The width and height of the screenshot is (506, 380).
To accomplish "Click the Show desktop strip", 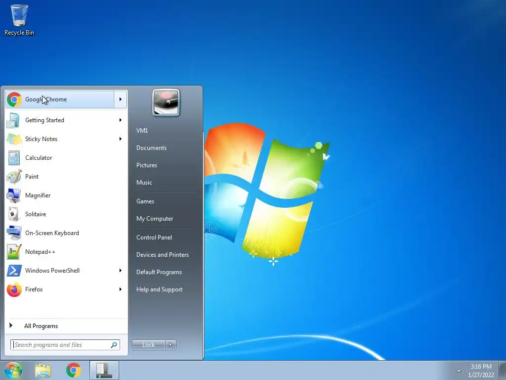I will click(x=503, y=370).
